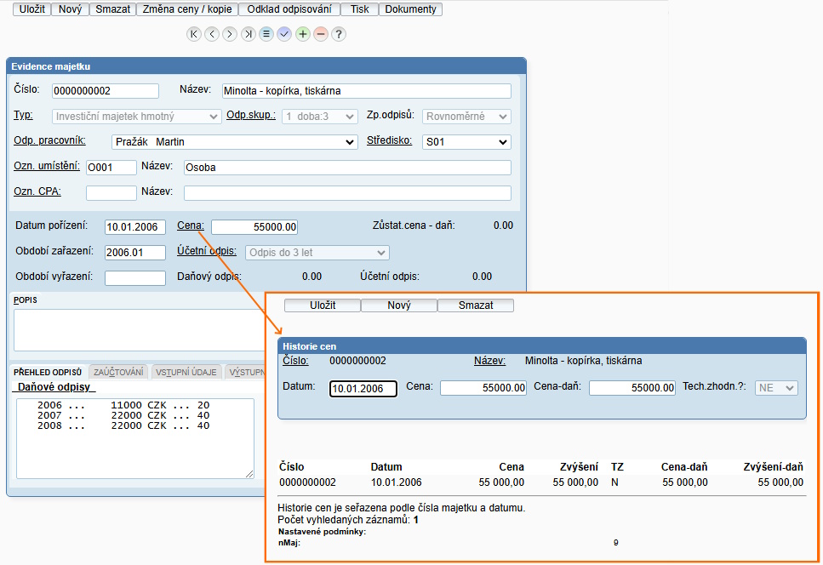The image size is (823, 565).
Task: Click the blue checkmark confirm icon
Action: [284, 34]
